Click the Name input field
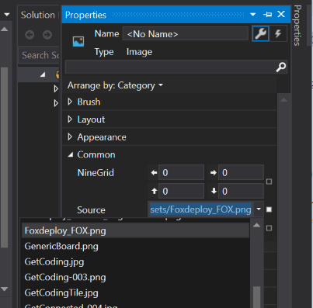Viewport: 313px width, 308px height. [186, 33]
